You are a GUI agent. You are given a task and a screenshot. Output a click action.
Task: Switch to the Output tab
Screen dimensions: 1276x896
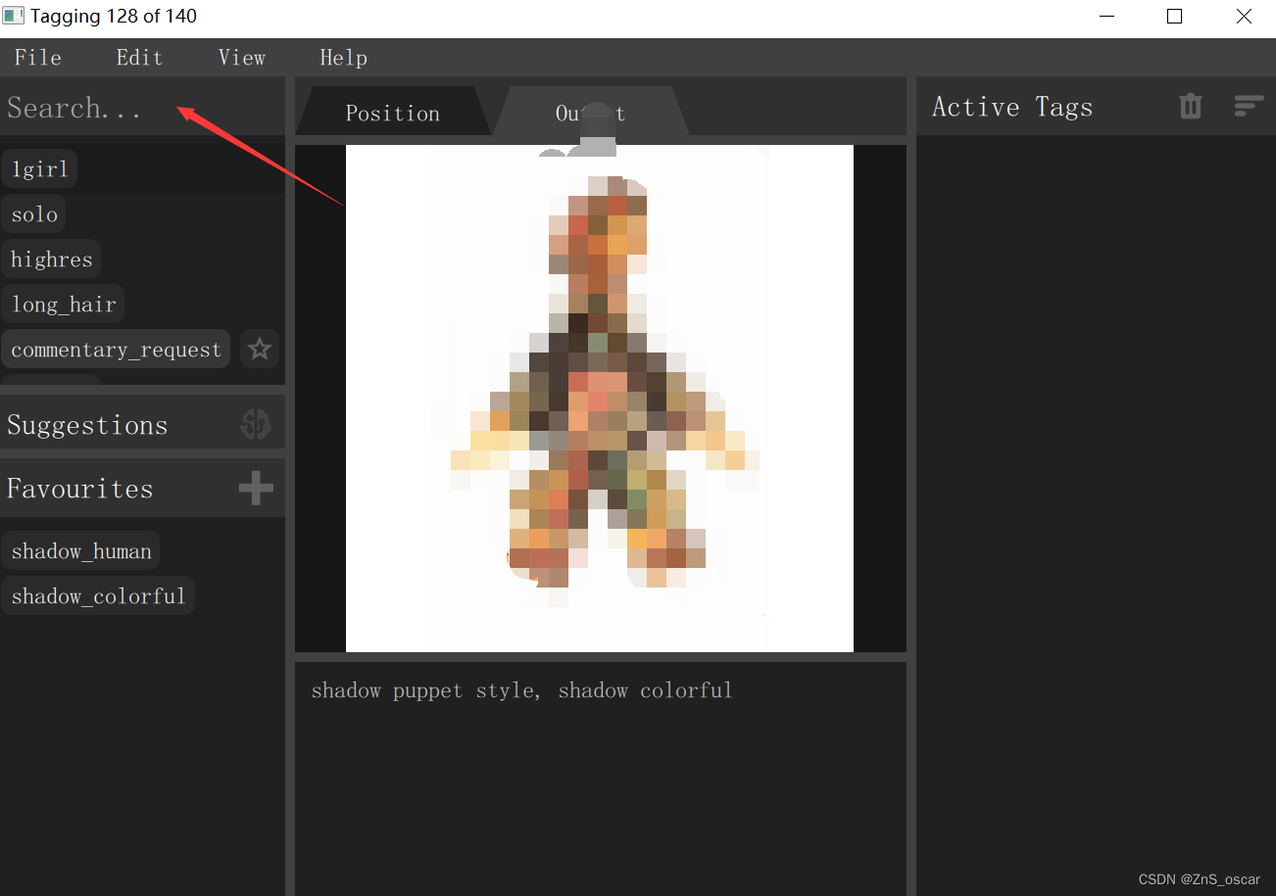(x=589, y=112)
